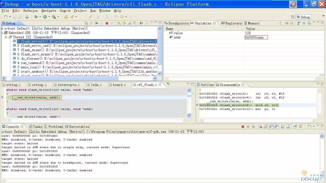This screenshot has height=183, width=326.
Task: Open the Debug view menu triangle
Action: 152,22
